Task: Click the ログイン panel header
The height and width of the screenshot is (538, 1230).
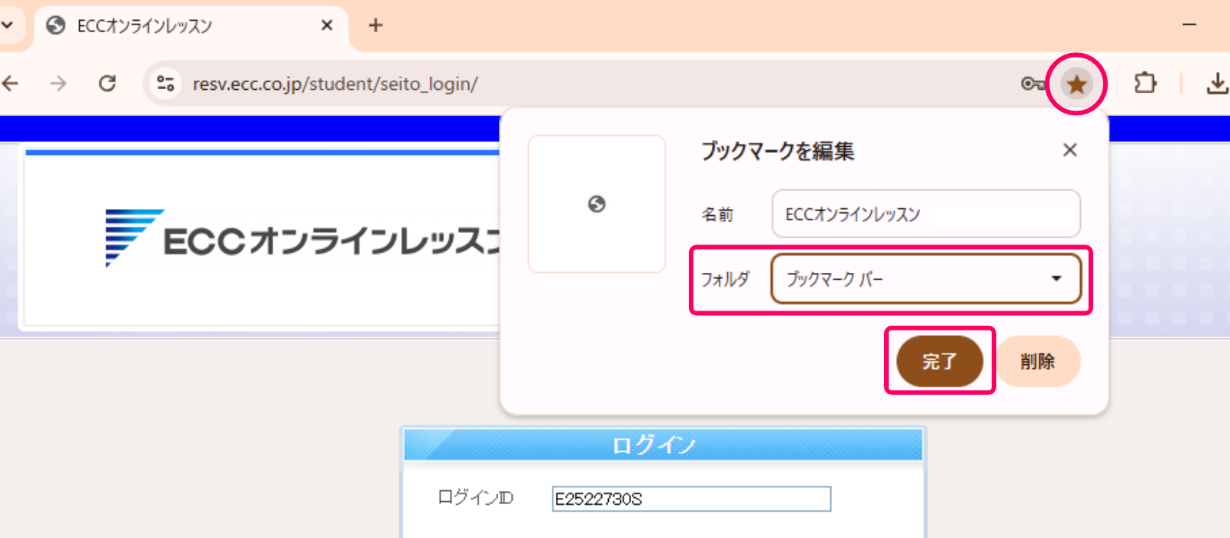Action: point(663,444)
